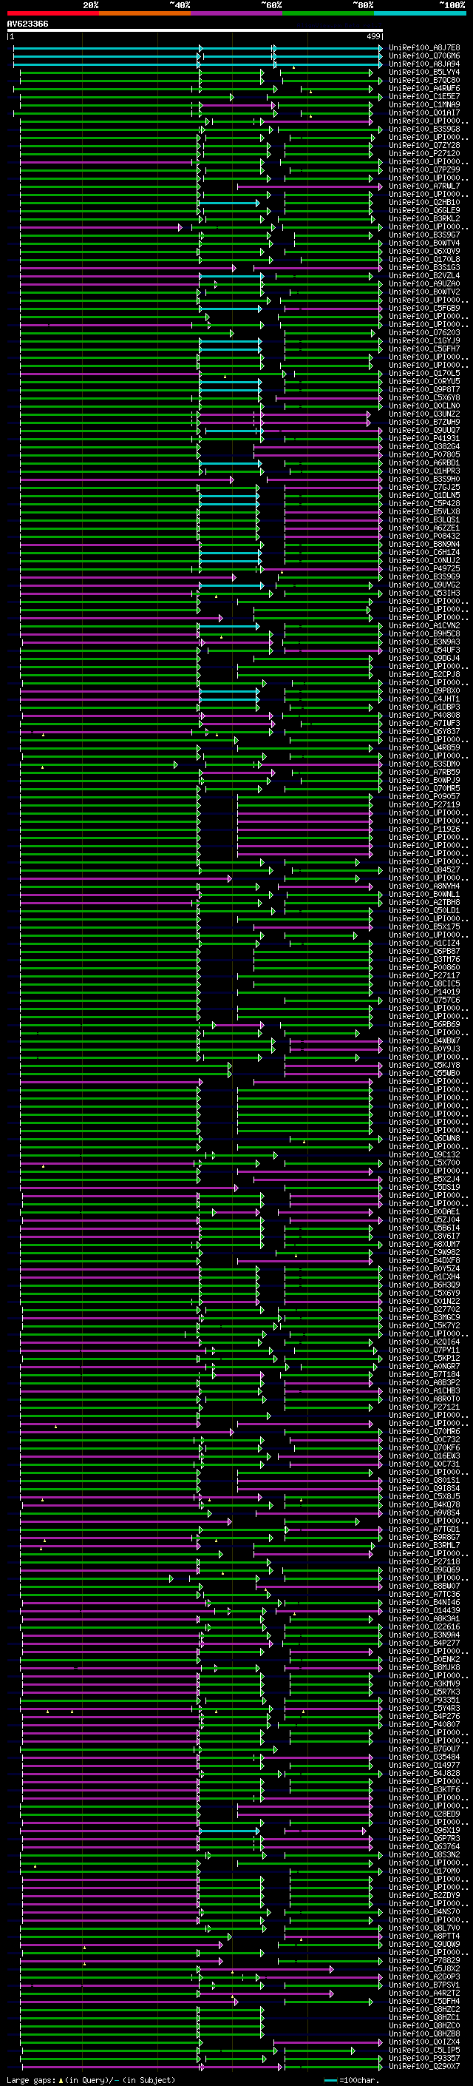
Task: Open hit UniRef100_C4JHT1
Action: [423, 699]
